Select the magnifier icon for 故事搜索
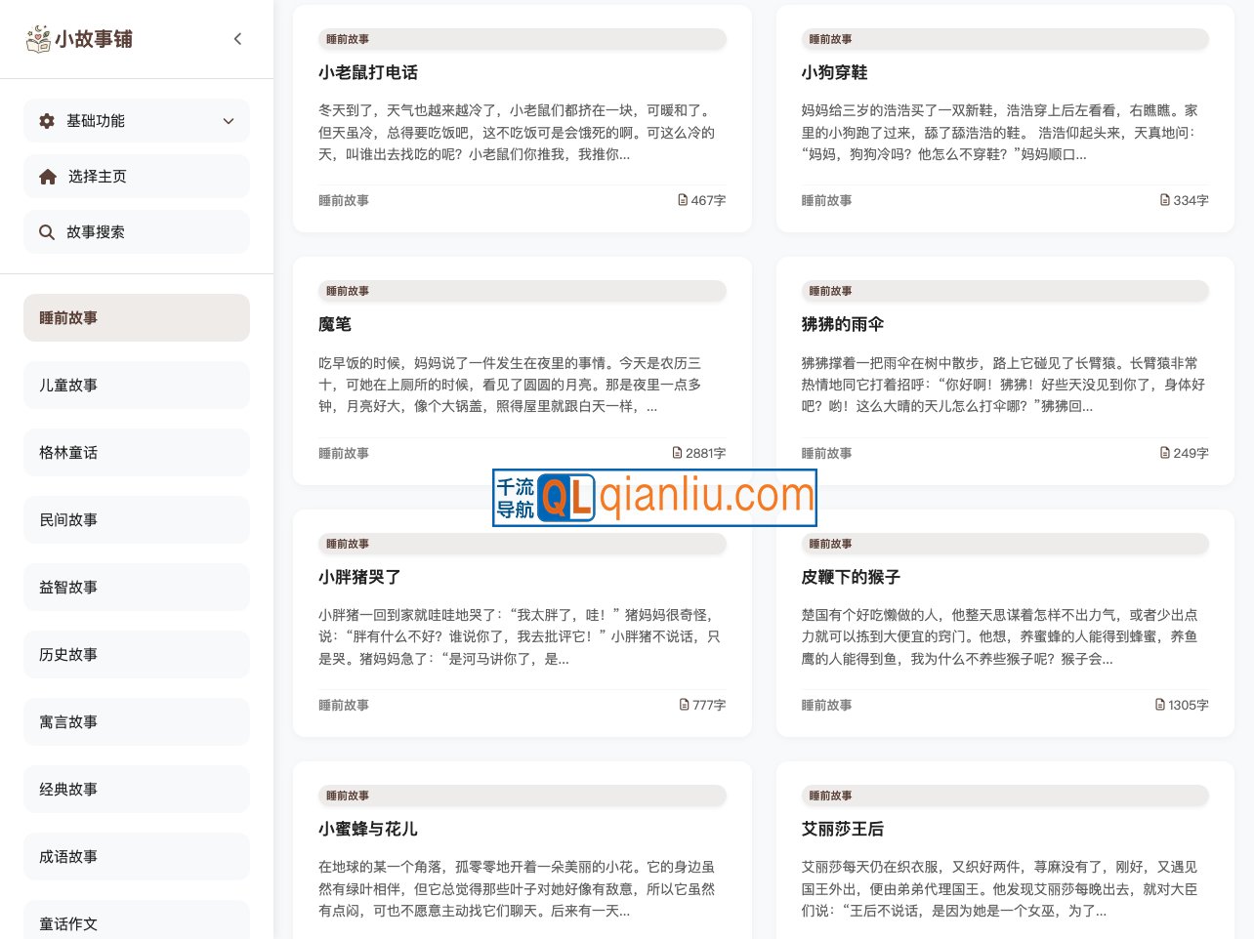The width and height of the screenshot is (1254, 939). tap(46, 232)
